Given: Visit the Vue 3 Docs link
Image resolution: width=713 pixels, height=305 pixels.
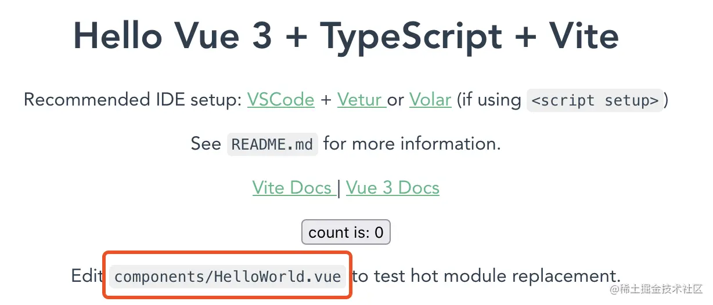Looking at the screenshot, I should click(392, 188).
